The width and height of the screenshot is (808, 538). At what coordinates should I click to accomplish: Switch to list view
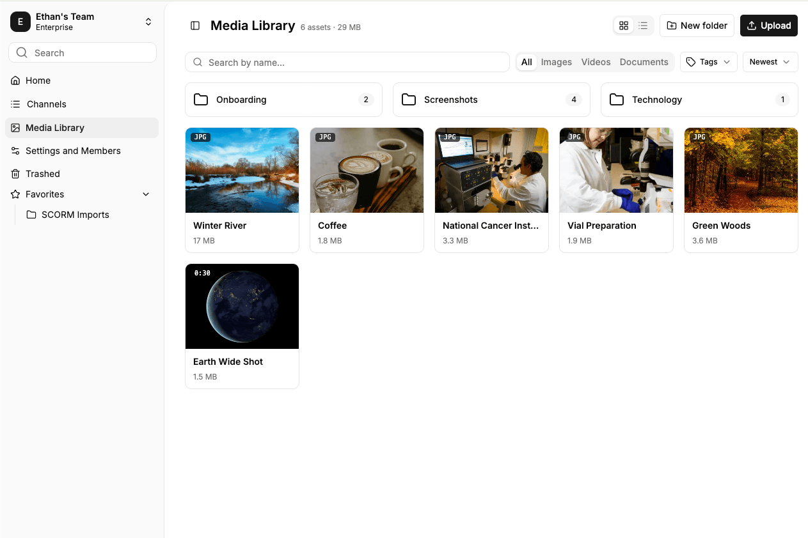tap(643, 26)
